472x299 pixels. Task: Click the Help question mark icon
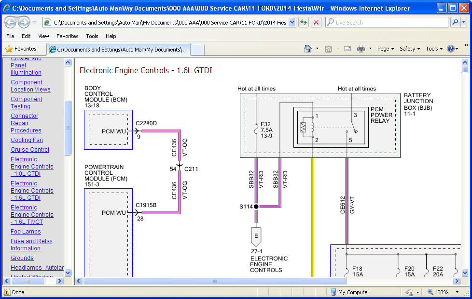coord(450,49)
